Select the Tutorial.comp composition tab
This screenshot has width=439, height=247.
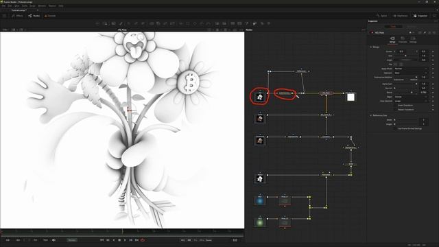pyautogui.click(x=19, y=10)
